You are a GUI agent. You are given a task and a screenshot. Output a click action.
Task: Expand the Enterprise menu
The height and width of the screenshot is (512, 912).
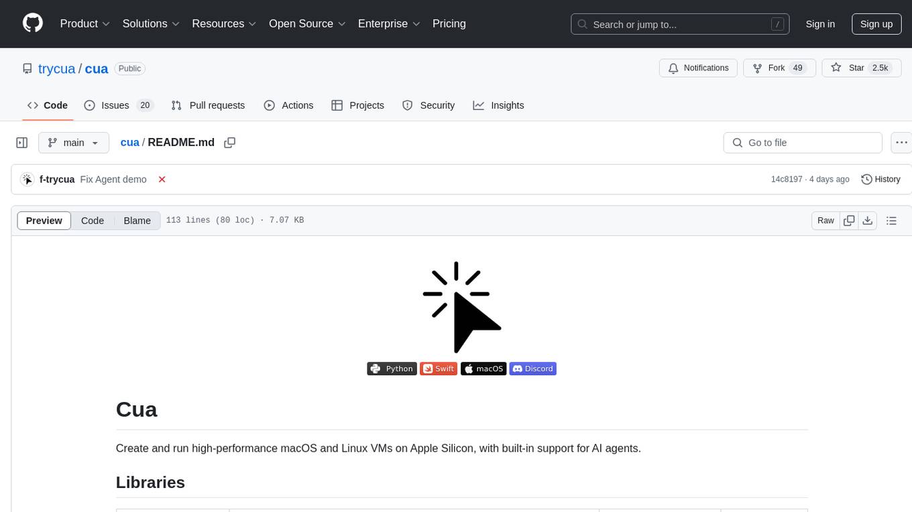(389, 23)
